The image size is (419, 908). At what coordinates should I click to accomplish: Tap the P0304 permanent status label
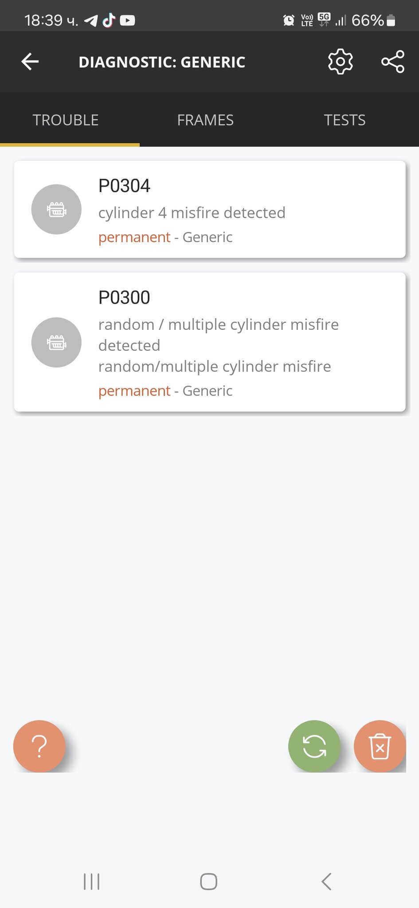134,237
